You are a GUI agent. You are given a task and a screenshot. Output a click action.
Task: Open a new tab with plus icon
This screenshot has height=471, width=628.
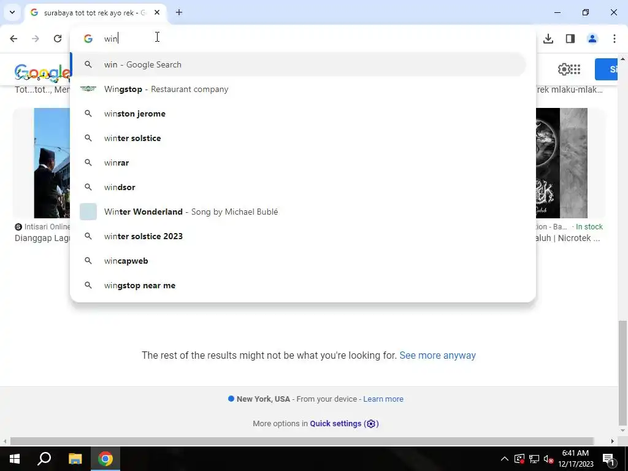tap(179, 12)
